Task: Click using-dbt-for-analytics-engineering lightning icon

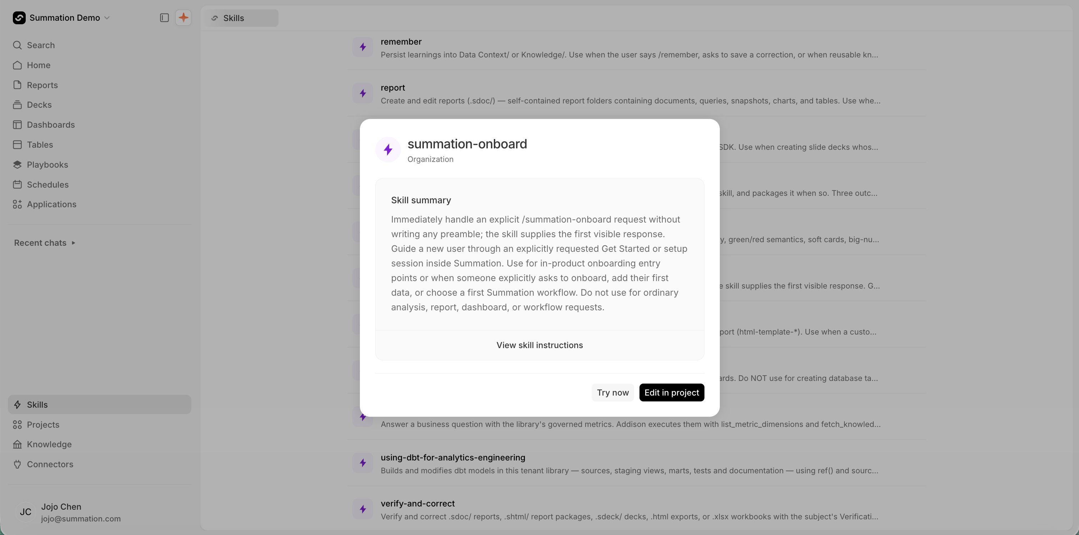Action: [x=363, y=463]
